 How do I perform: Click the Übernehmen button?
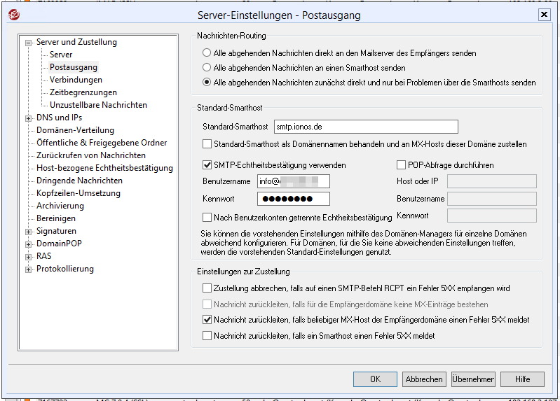(473, 379)
